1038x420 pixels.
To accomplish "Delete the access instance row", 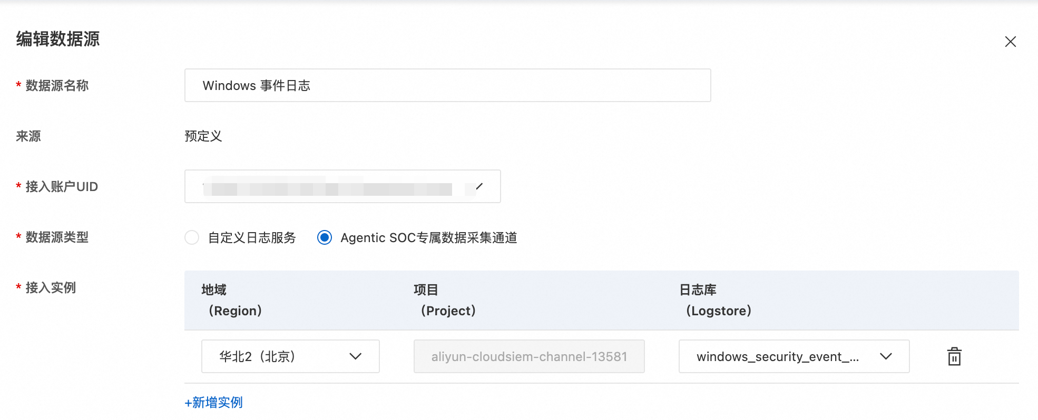I will (x=954, y=356).
